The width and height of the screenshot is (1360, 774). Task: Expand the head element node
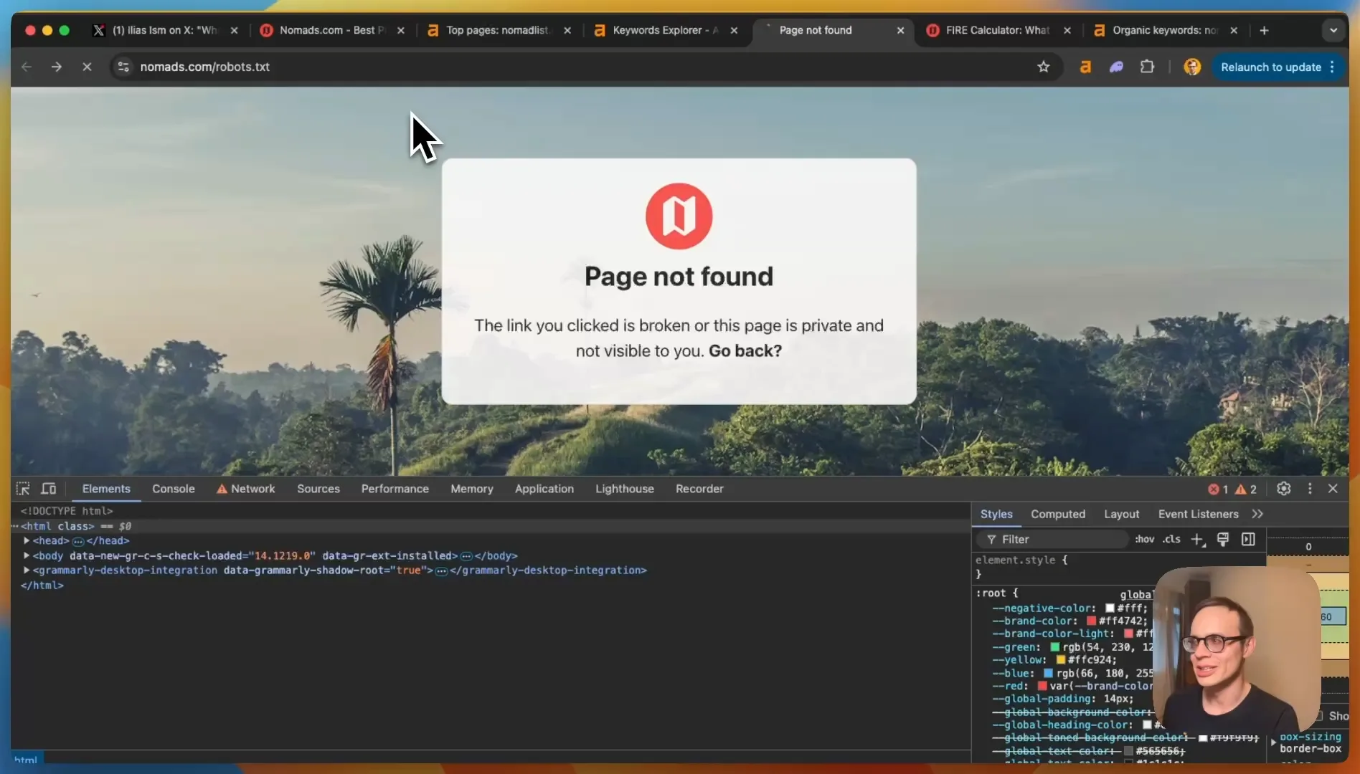[27, 540]
